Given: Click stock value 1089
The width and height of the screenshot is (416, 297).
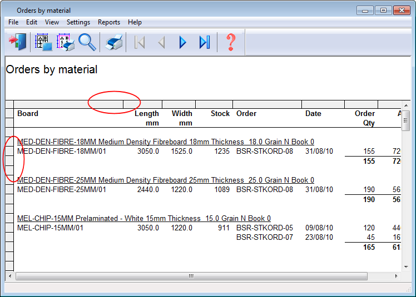Looking at the screenshot, I should point(222,190).
